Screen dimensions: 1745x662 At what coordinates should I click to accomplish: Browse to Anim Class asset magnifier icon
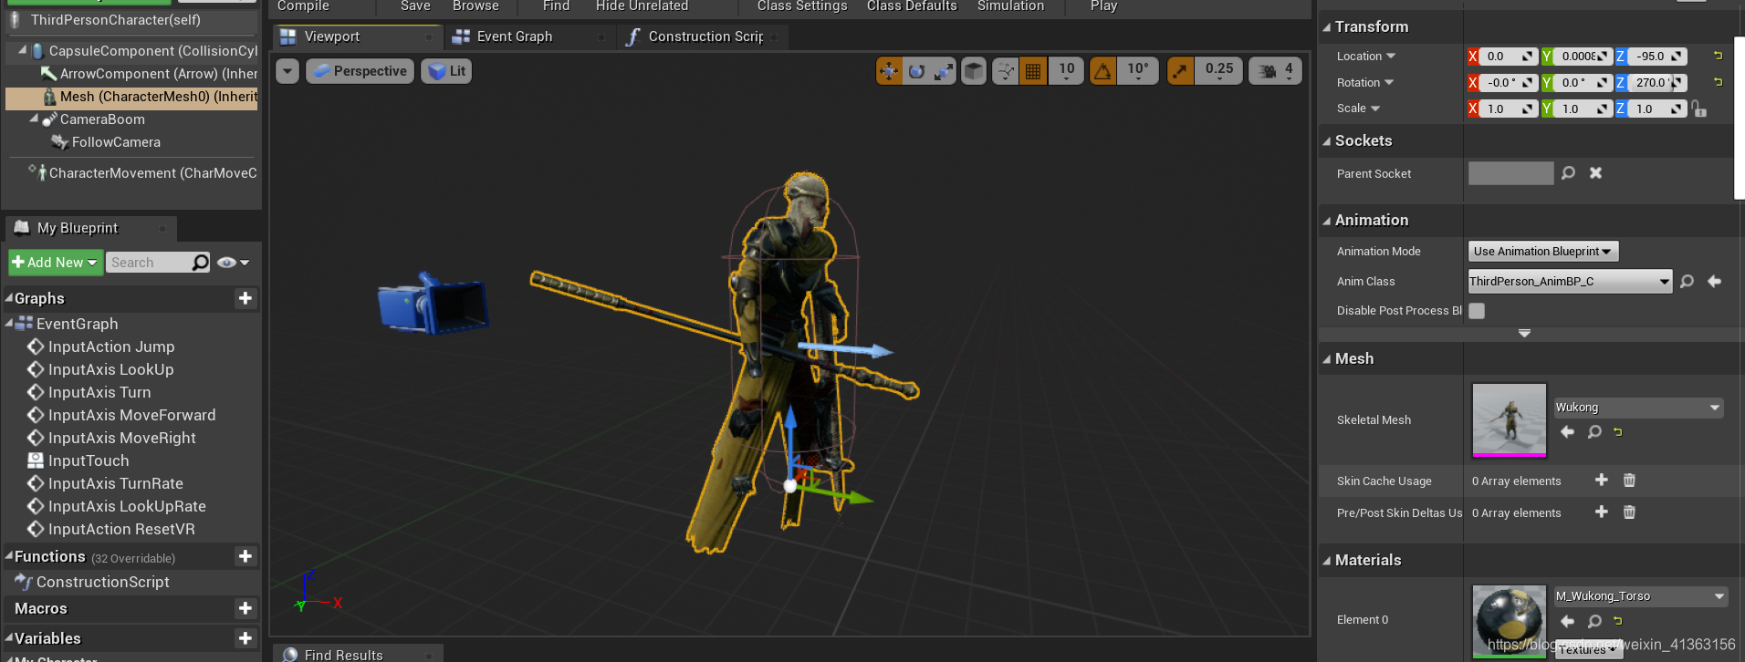pos(1687,281)
